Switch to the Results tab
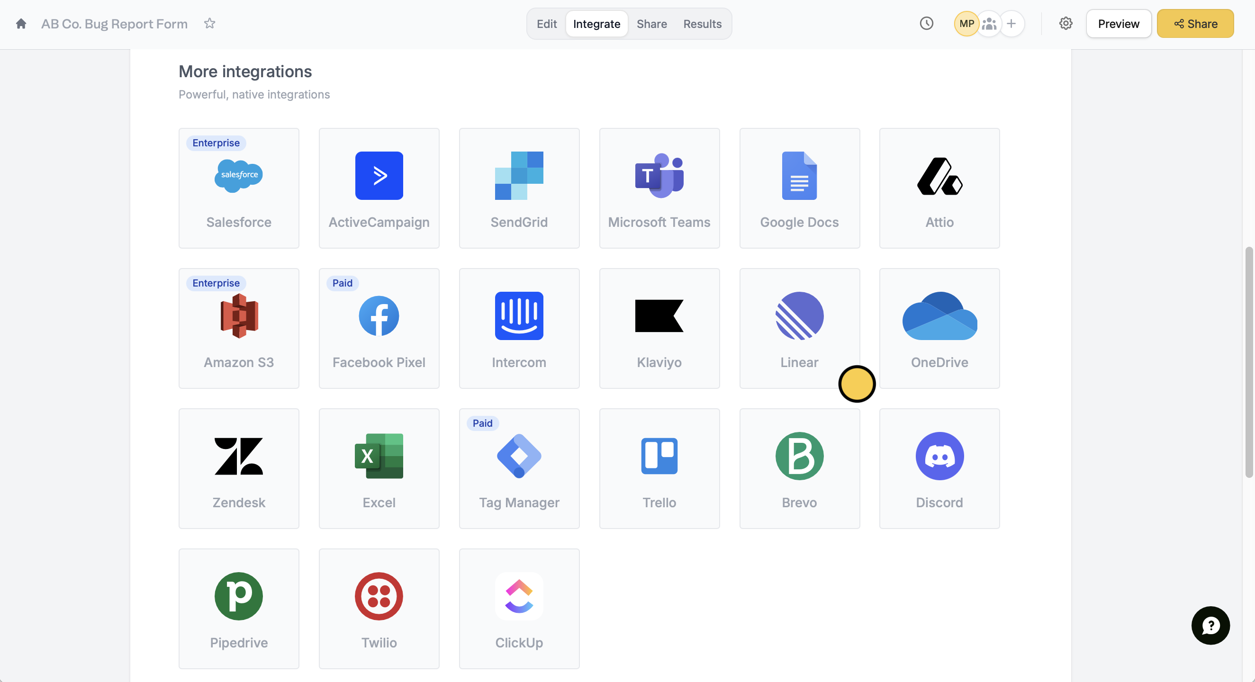 702,23
